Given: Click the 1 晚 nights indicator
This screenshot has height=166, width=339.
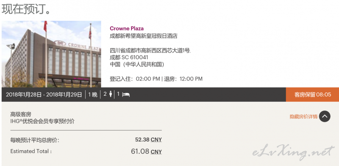Looking at the screenshot, I should point(93,95).
